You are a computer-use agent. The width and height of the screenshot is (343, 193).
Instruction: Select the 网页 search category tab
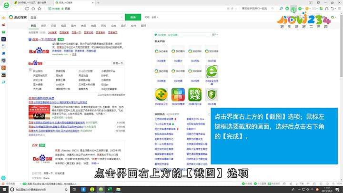(33, 26)
